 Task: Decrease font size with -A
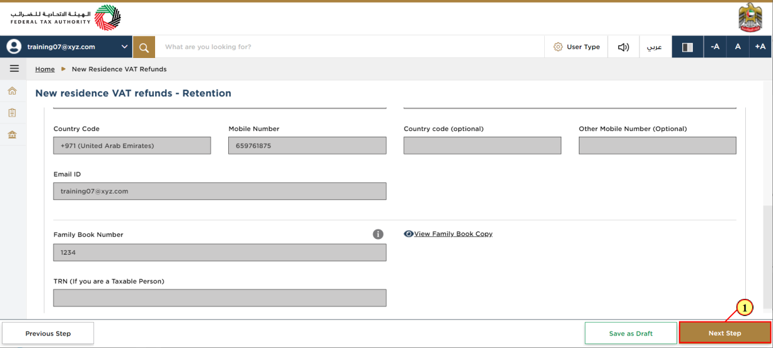tap(715, 47)
